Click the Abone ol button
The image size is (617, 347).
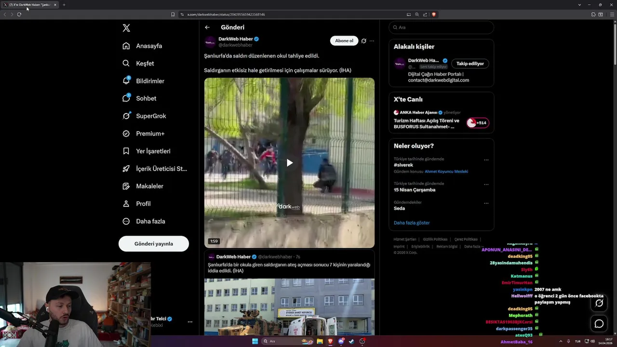(344, 41)
